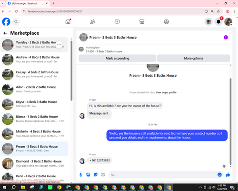The height and width of the screenshot is (191, 238).
Task: Open the Facebook logo home link
Action: point(6,22)
